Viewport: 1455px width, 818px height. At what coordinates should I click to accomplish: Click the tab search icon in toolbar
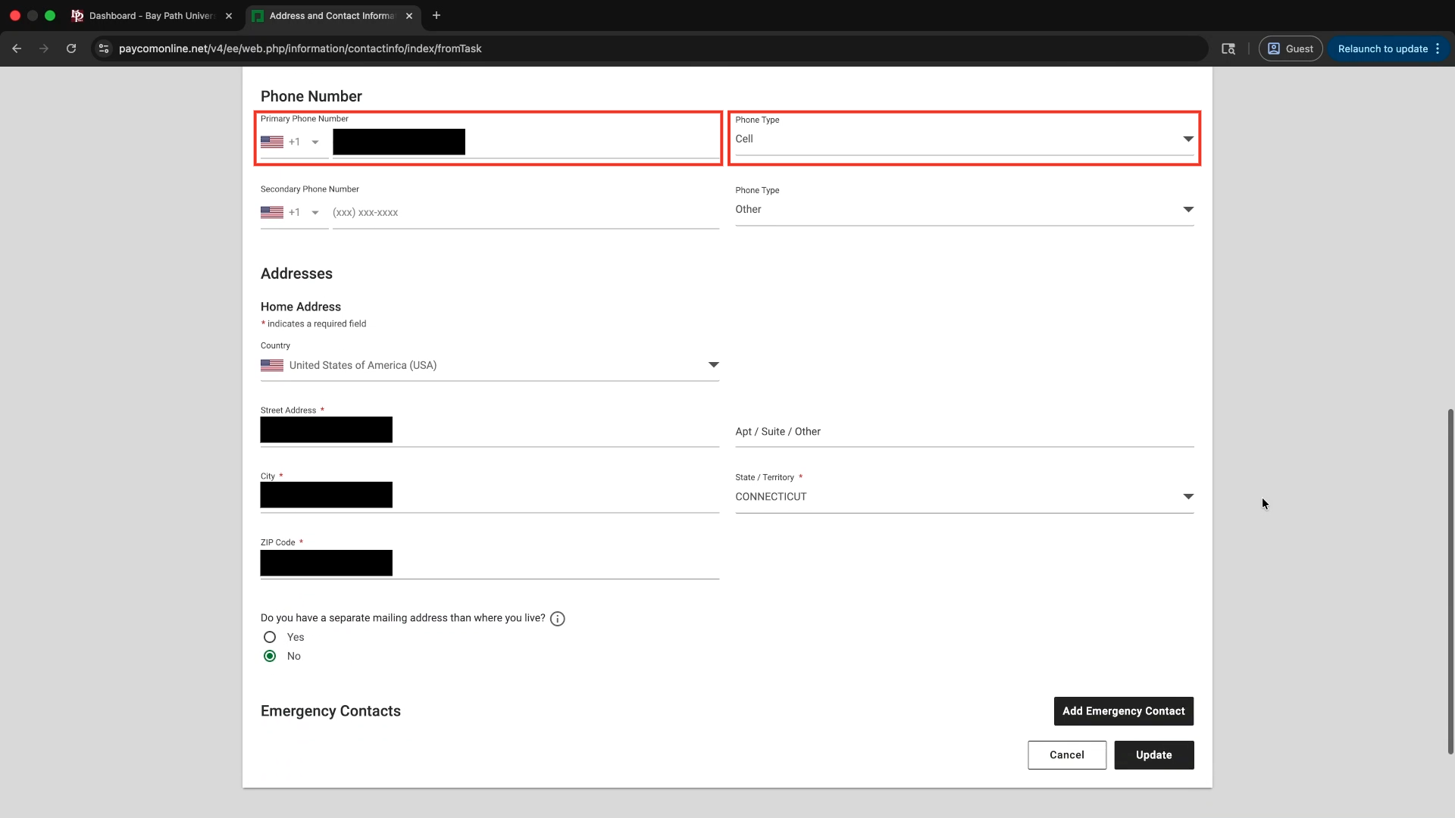pyautogui.click(x=1228, y=48)
